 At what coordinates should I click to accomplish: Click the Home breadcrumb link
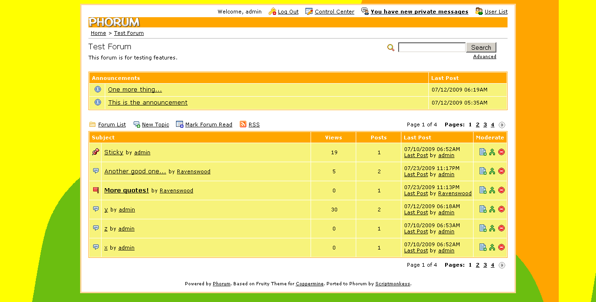(98, 33)
